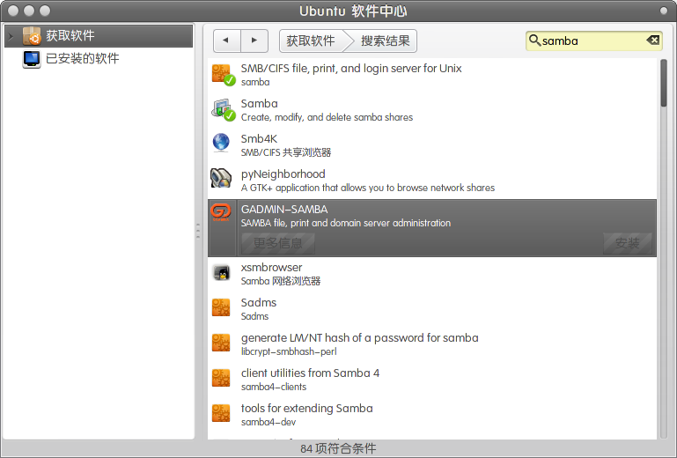Click the pane divider grip handle
Image resolution: width=677 pixels, height=458 pixels.
[x=198, y=231]
